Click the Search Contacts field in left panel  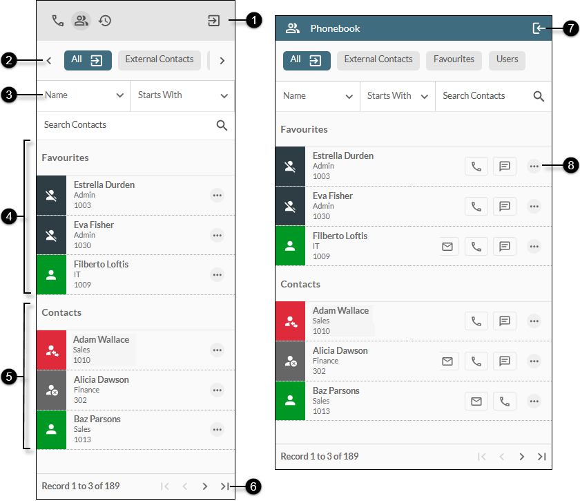coord(124,125)
